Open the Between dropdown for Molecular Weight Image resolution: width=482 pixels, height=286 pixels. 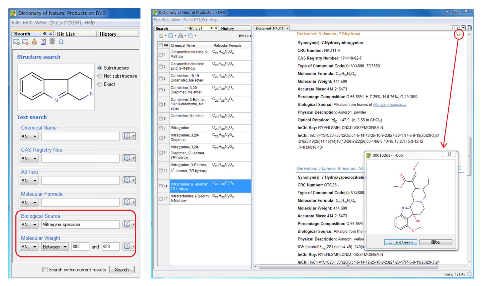click(54, 247)
